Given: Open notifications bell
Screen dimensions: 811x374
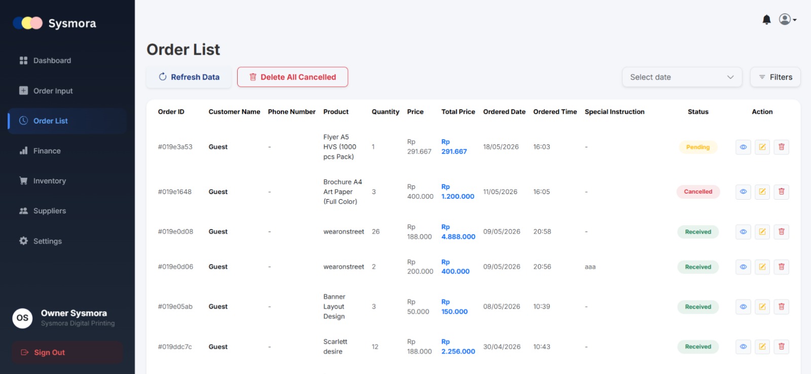Looking at the screenshot, I should click(766, 20).
